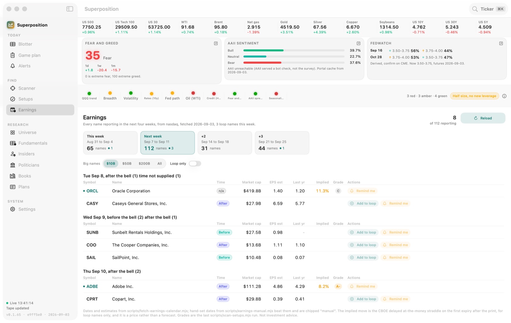Click the Universe grid icon
Image resolution: width=511 pixels, height=323 pixels.
(13, 133)
